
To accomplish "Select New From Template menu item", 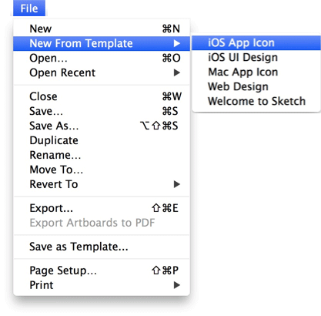I will pos(102,43).
